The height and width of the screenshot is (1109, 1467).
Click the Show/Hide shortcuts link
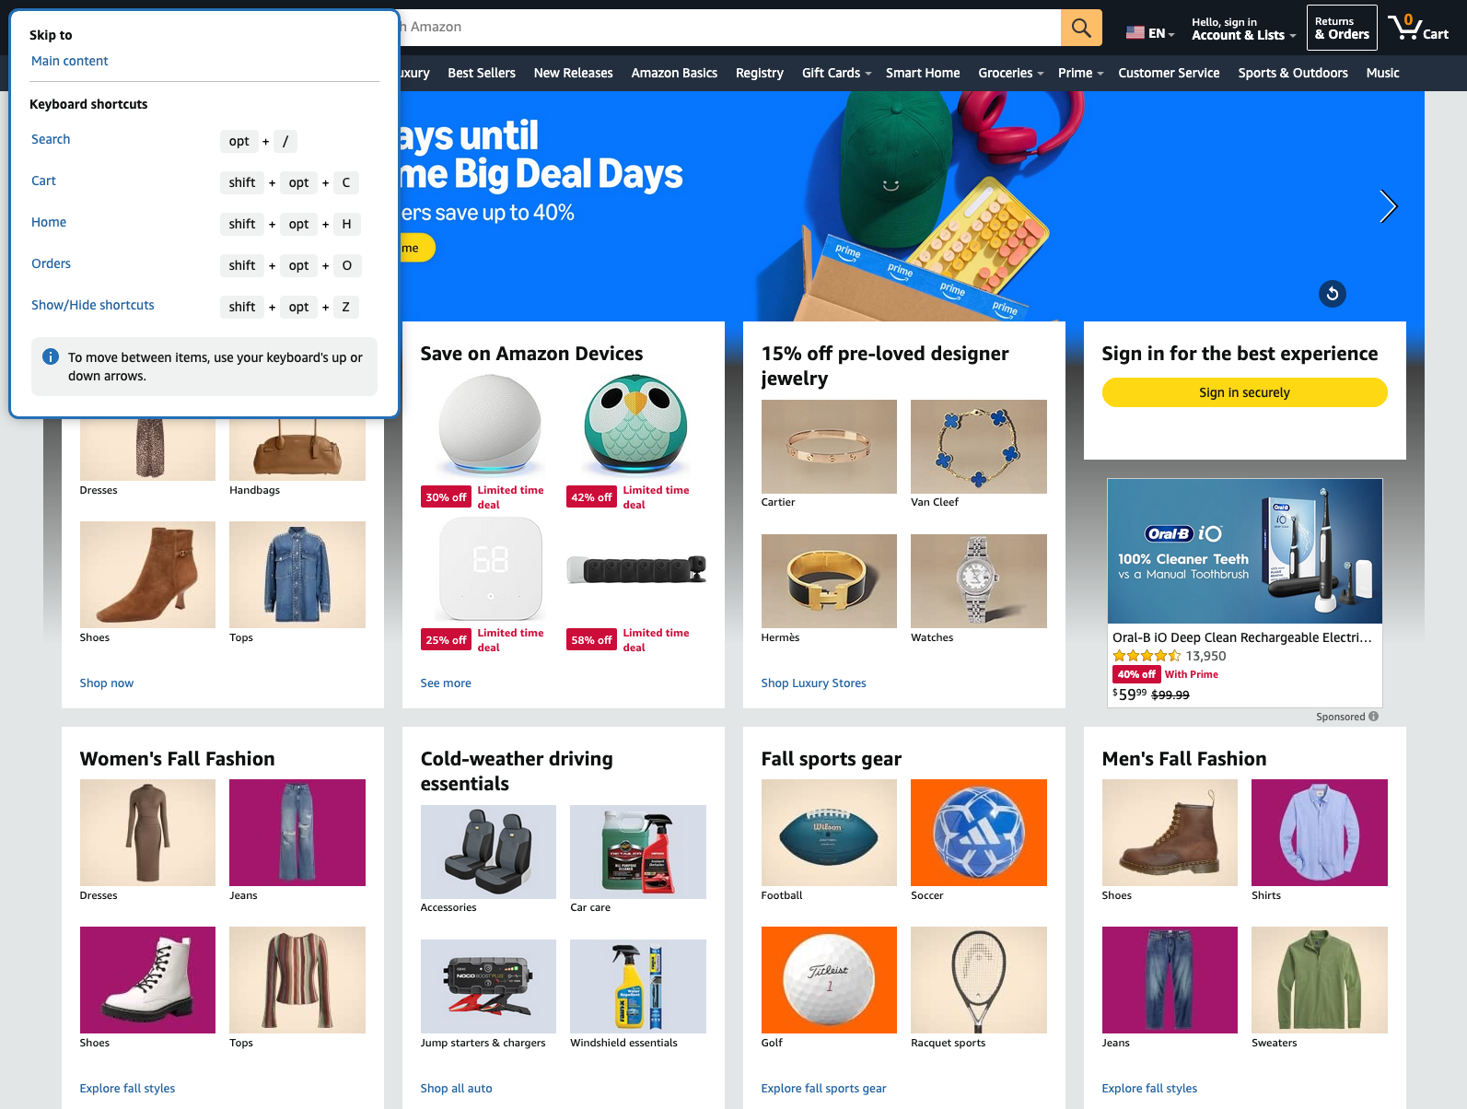click(x=93, y=305)
